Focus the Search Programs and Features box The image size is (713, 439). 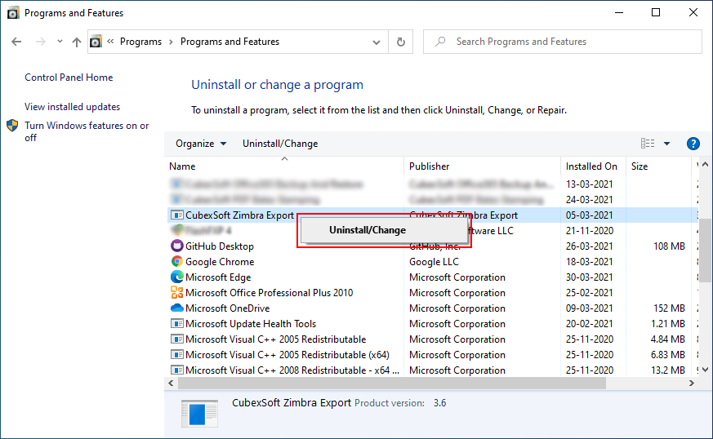[x=563, y=42]
